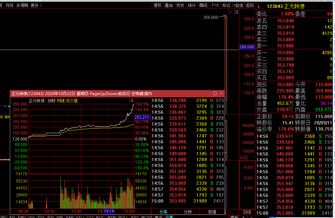Click the 266.688 crosshair price label
Image resolution: width=335 pixels, height=218 pixels.
coord(247,47)
